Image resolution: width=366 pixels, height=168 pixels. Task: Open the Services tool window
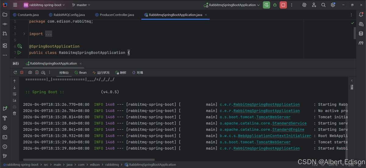(x=5, y=128)
